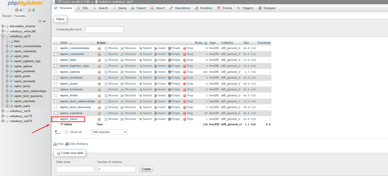This screenshot has height=176, width=388.
Task: Click the Print icon below the table list
Action: (55, 144)
